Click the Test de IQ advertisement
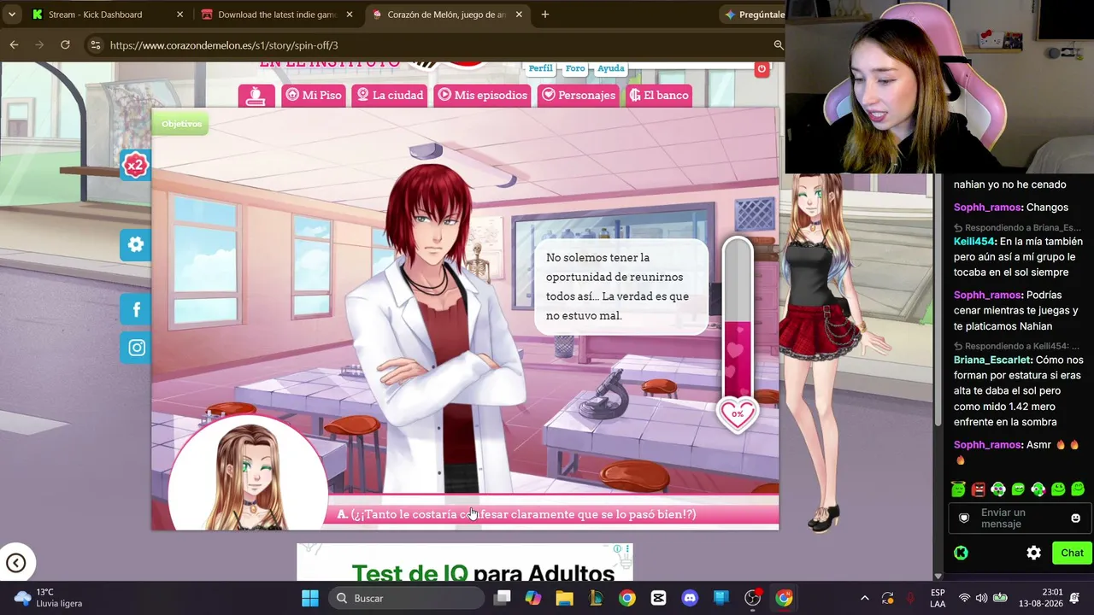This screenshot has height=615, width=1094. click(465, 563)
